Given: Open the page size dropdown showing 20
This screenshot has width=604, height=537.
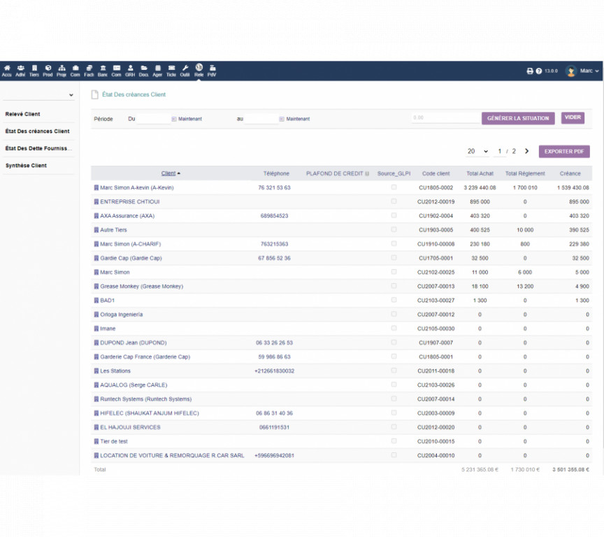Looking at the screenshot, I should click(x=476, y=151).
